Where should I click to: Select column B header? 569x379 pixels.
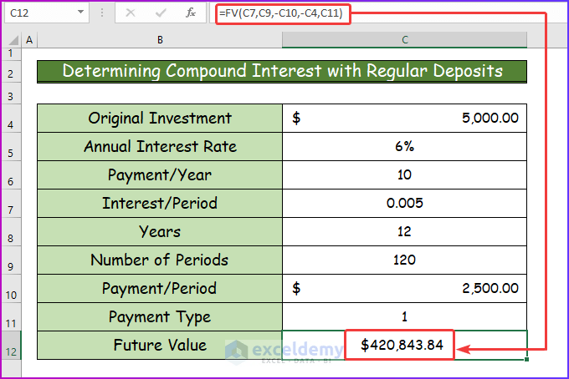[160, 40]
